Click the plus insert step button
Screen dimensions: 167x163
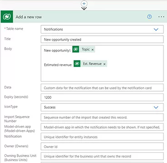84,4
